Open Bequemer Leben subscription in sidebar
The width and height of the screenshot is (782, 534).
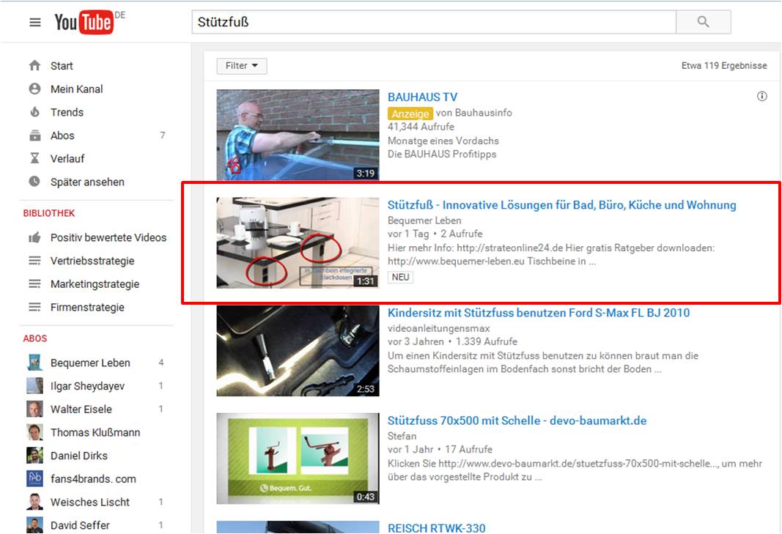click(90, 363)
